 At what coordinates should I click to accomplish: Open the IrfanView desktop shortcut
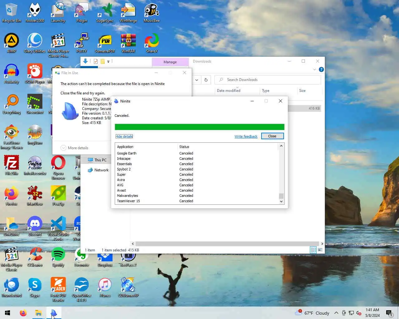tap(35, 196)
